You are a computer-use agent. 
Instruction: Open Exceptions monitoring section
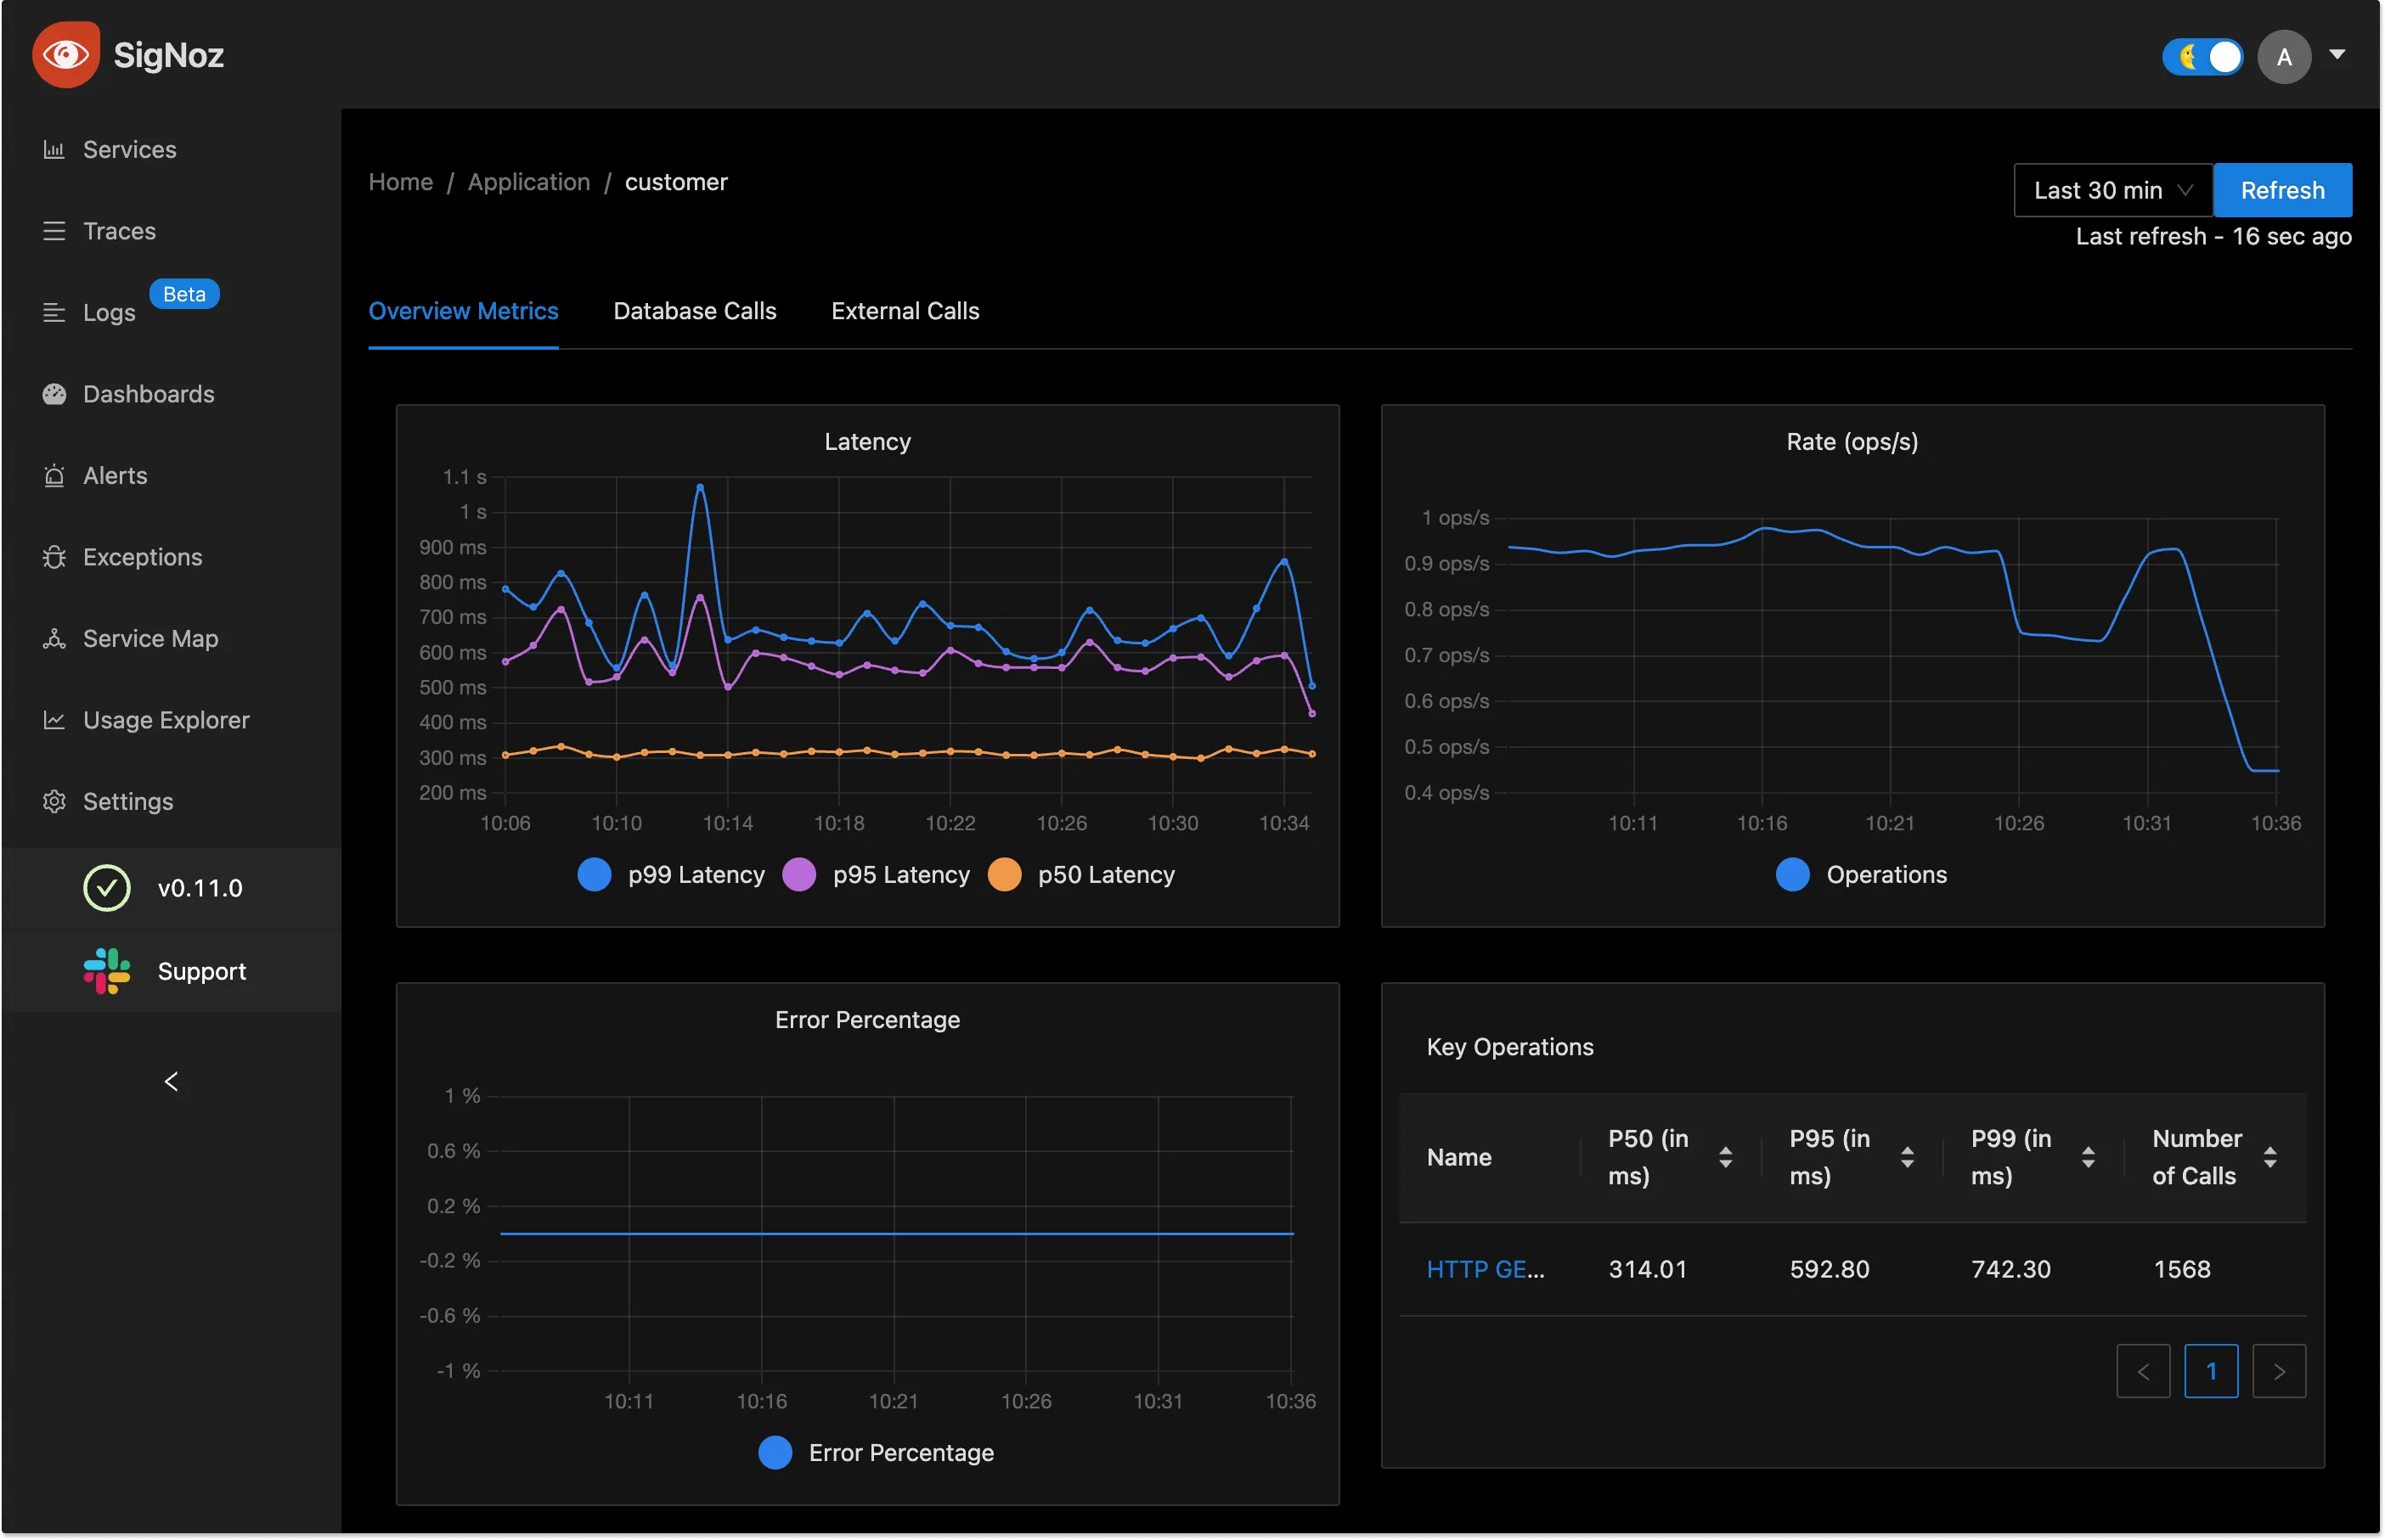(143, 556)
